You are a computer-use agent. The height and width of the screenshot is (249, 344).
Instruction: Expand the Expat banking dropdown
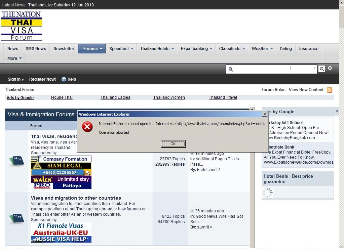211,49
